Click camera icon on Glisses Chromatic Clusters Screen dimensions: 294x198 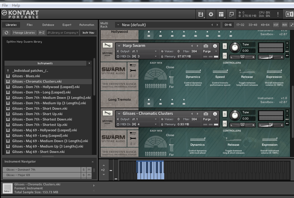coord(206,114)
